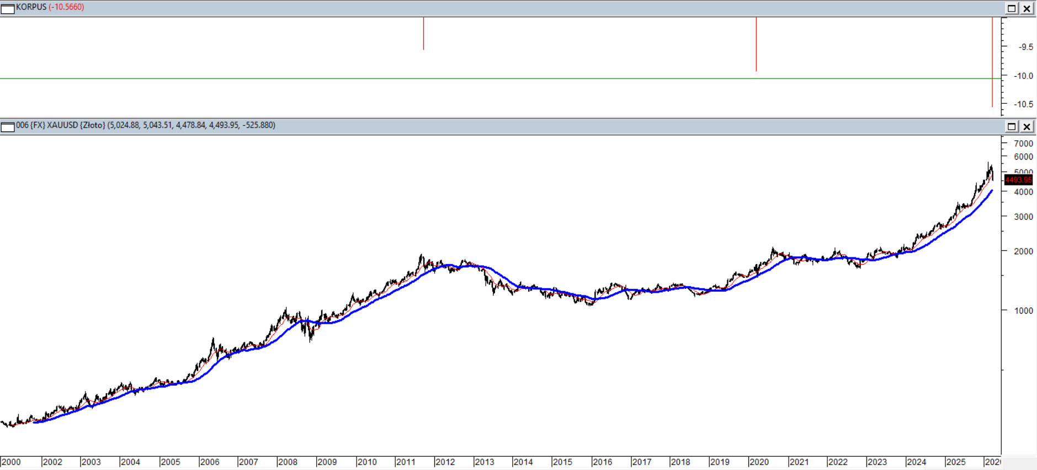This screenshot has width=1037, height=470.
Task: Click the 2008 year label on time axis
Action: (x=288, y=462)
